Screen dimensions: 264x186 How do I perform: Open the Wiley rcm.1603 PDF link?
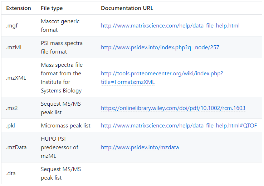click(173, 108)
